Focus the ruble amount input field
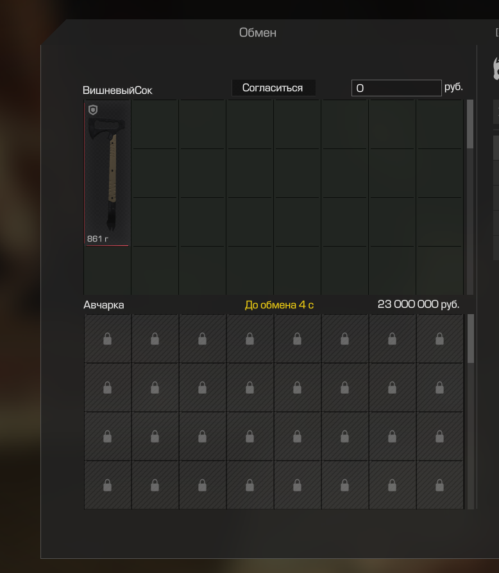The width and height of the screenshot is (499, 573). (x=396, y=88)
